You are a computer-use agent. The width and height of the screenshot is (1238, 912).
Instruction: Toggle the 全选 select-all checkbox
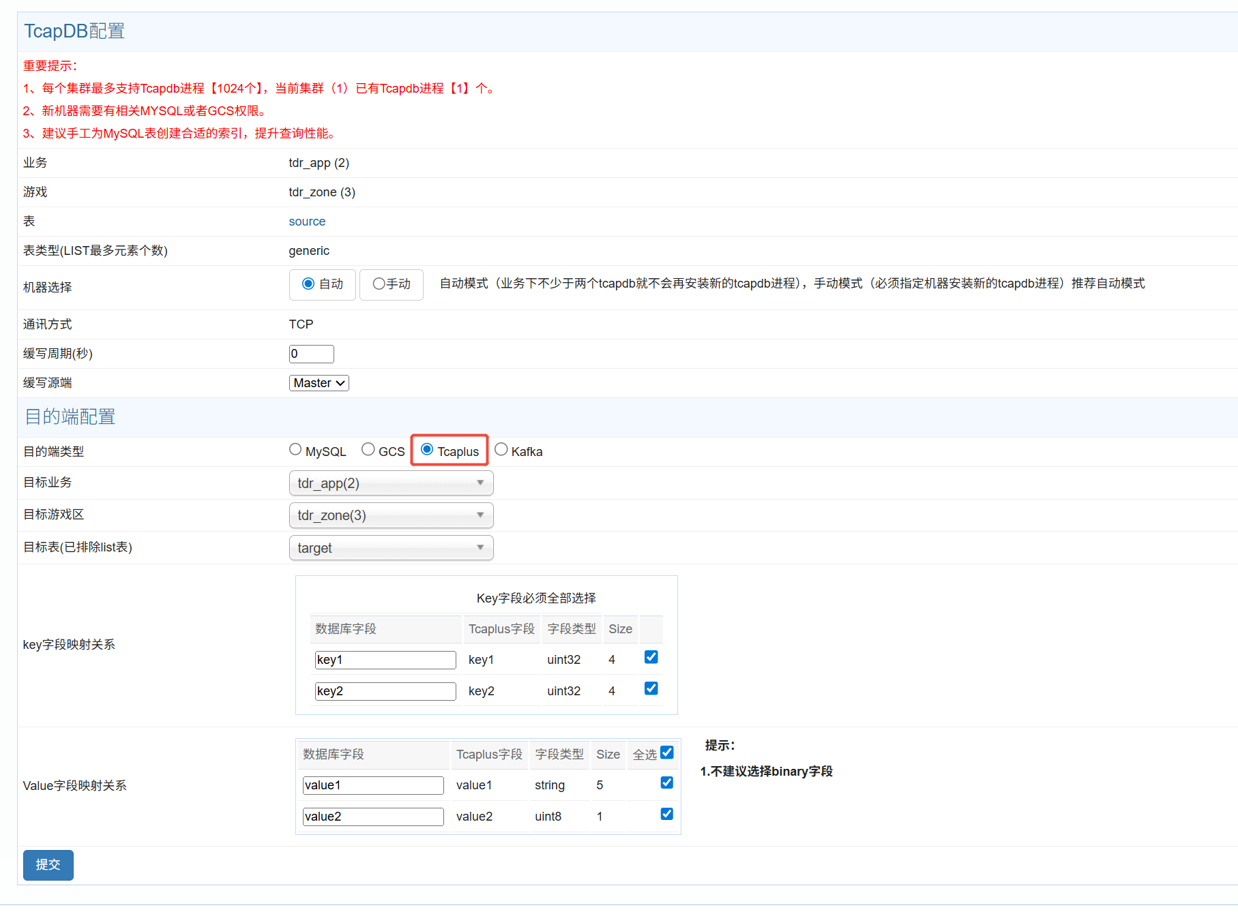coord(667,753)
